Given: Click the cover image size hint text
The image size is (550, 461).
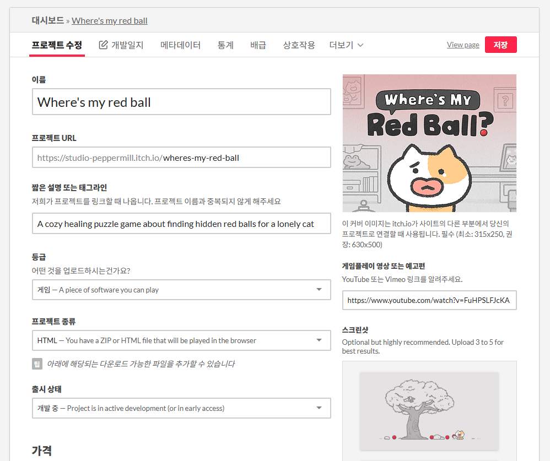Looking at the screenshot, I should (428, 234).
